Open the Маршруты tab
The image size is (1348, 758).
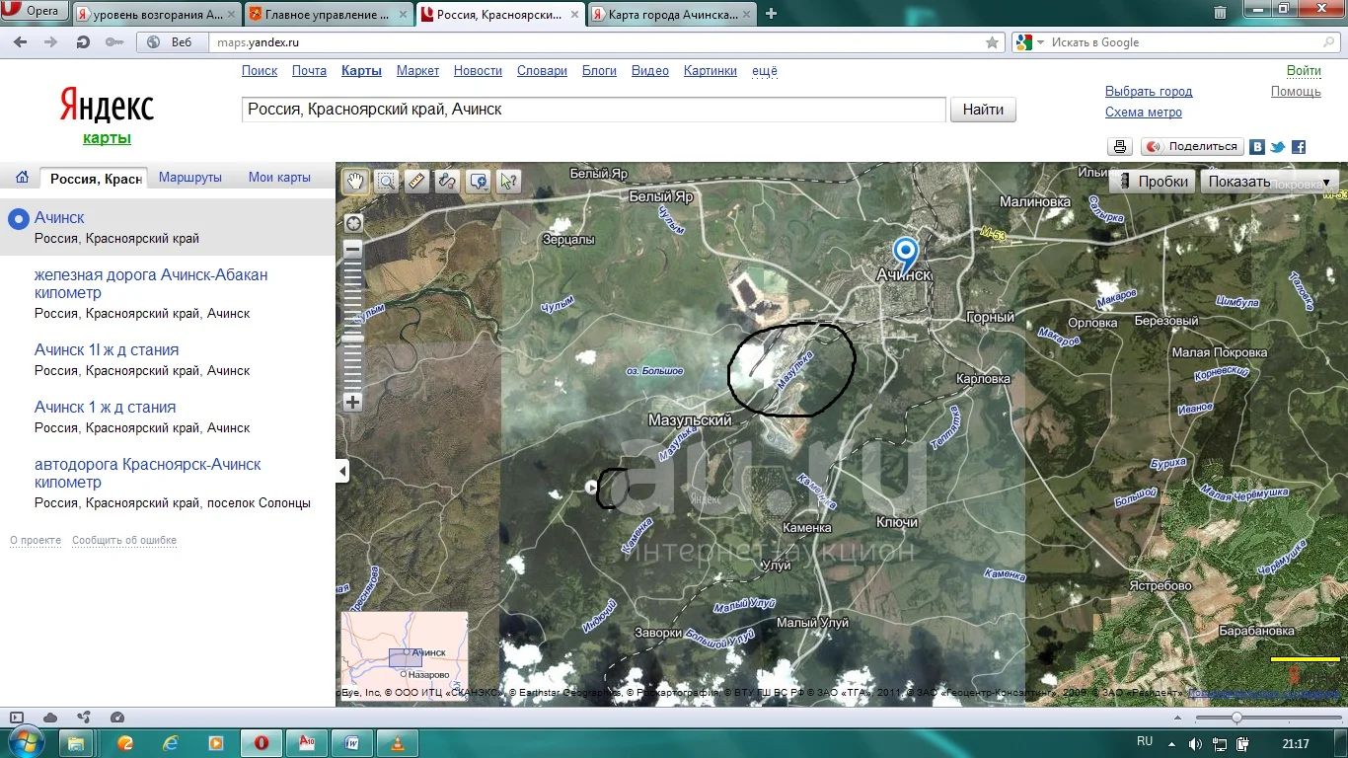[190, 178]
